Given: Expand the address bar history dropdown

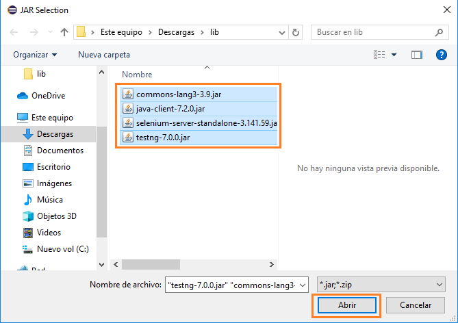Looking at the screenshot, I should click(281, 32).
